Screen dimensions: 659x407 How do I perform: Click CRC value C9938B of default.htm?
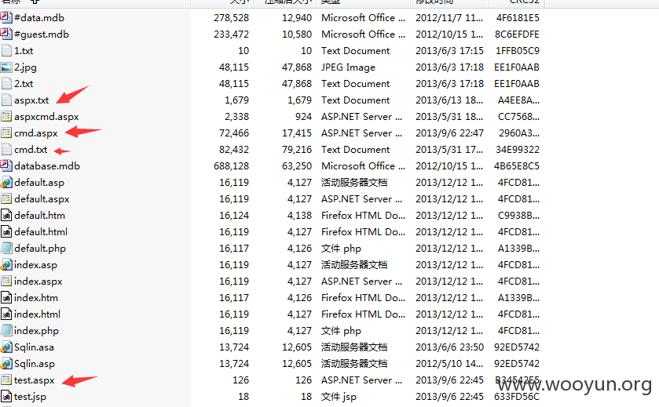pyautogui.click(x=518, y=215)
